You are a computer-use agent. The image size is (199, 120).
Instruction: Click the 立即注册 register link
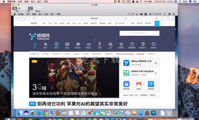[x=139, y=23]
